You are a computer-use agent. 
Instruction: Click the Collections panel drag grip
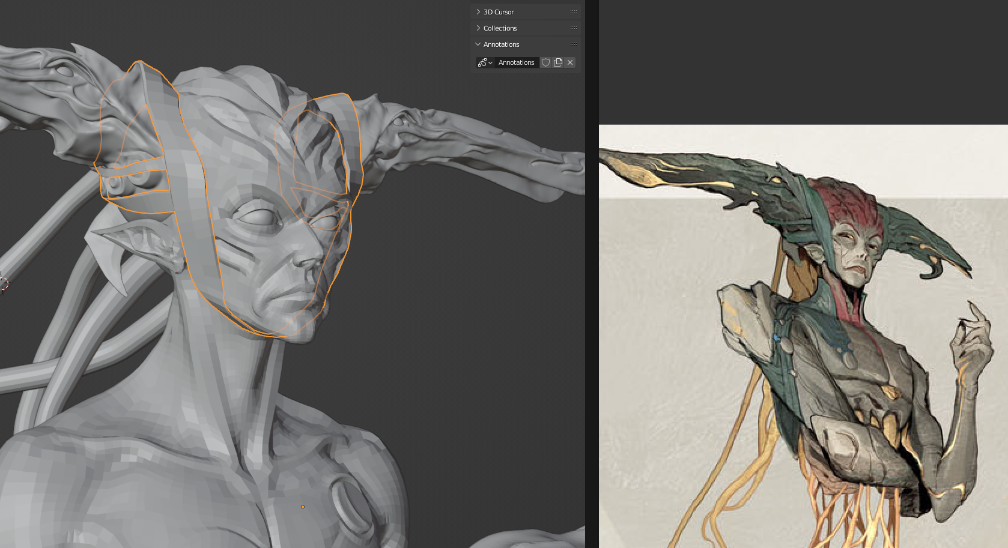point(574,28)
